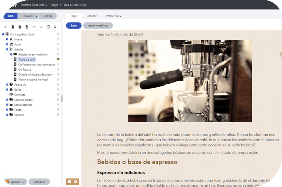Switch to the Page tab

[x=74, y=16]
